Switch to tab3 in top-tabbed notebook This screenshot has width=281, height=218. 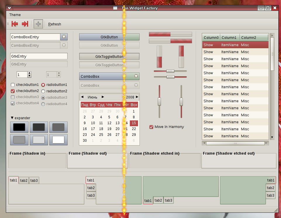click(x=34, y=180)
